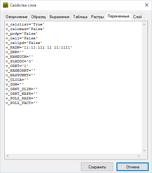This screenshot has height=173, width=152.
Task: Click the horizontal scrollbar right arrow
Action: point(139,156)
